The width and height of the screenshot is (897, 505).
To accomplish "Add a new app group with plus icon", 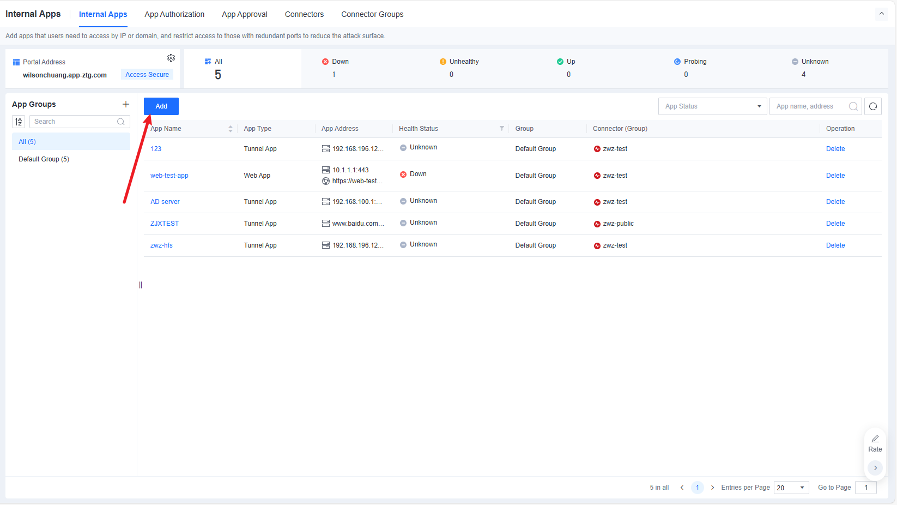I will pyautogui.click(x=126, y=104).
